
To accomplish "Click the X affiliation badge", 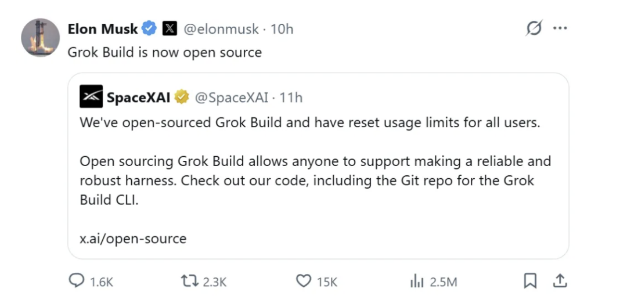I will (170, 29).
